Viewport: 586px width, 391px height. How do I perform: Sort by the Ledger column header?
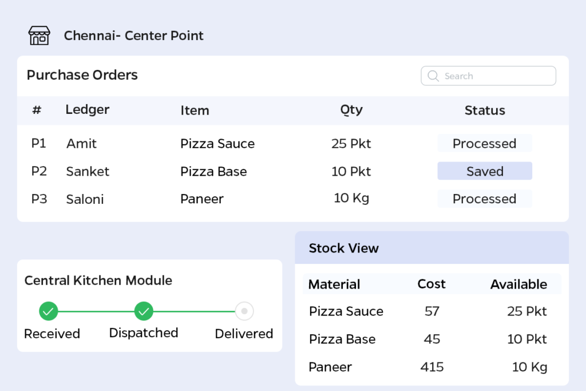(x=87, y=109)
